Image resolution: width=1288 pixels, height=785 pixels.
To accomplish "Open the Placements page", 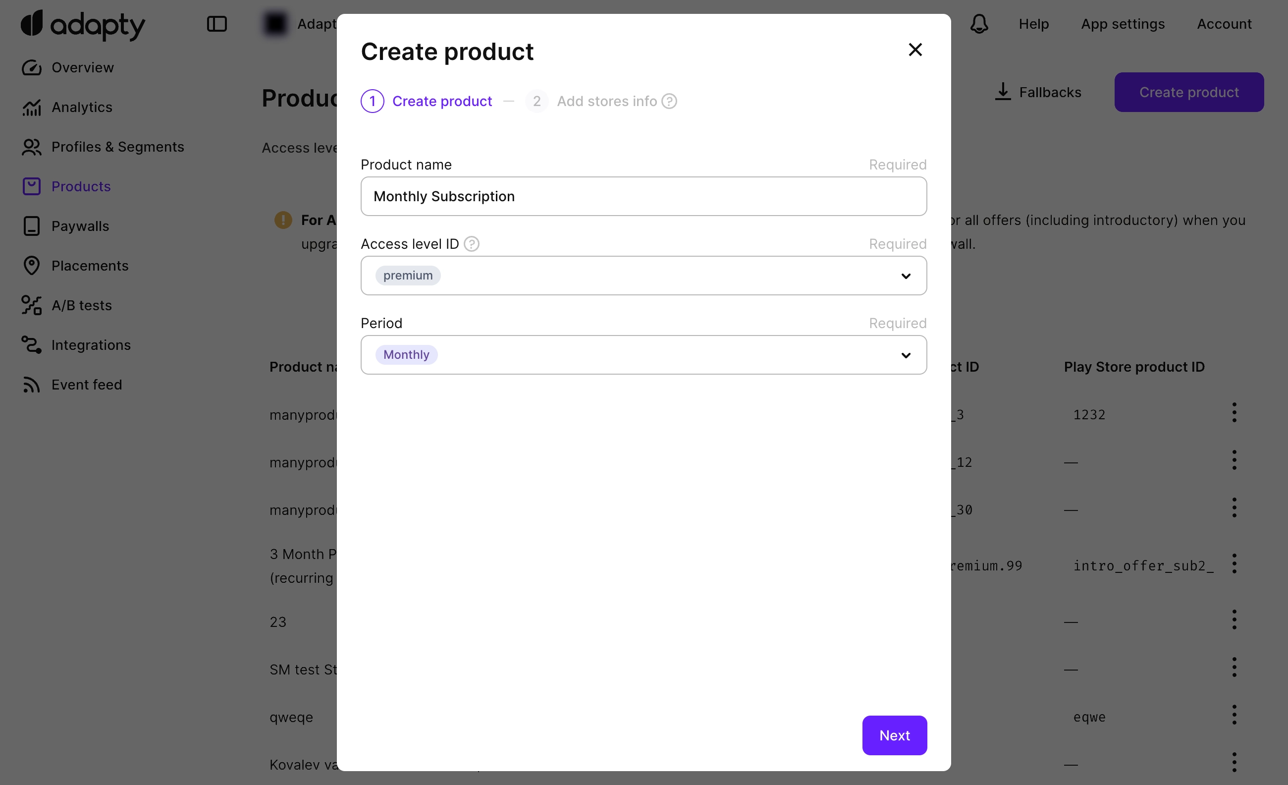I will 89,266.
